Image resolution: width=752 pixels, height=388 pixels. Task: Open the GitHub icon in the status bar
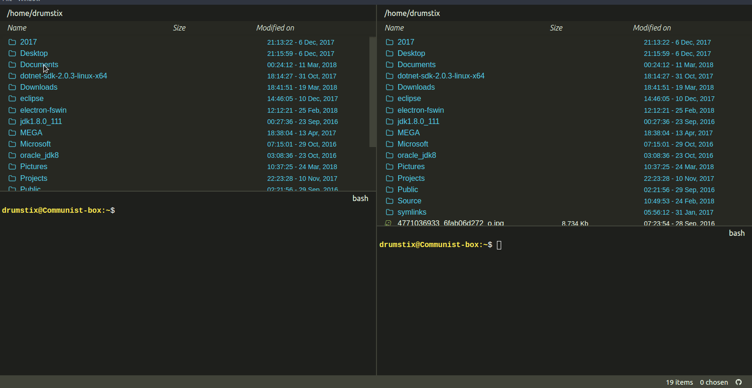pyautogui.click(x=739, y=382)
